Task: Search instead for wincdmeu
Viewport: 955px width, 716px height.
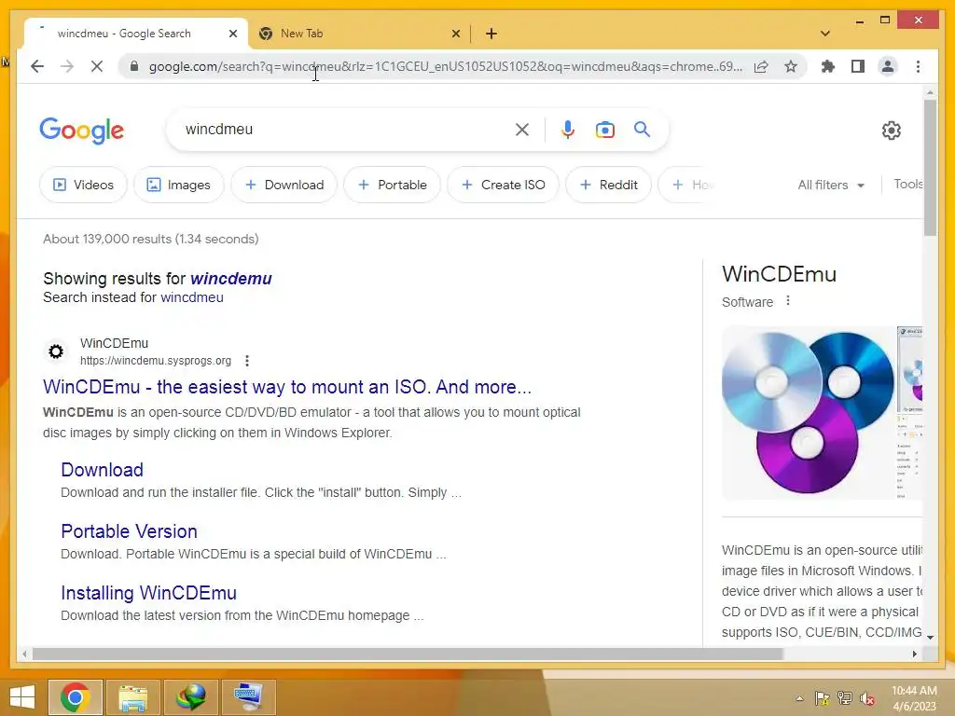Action: tap(192, 297)
